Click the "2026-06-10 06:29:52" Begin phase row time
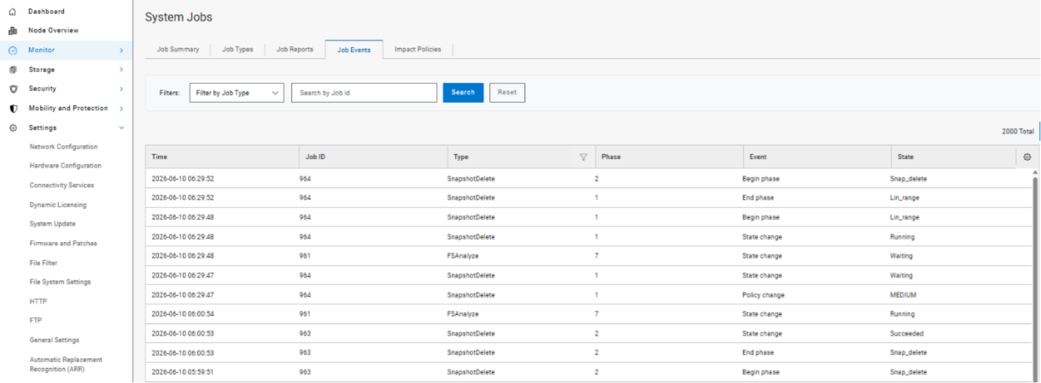Screen dimensions: 1041x383 [x=182, y=179]
